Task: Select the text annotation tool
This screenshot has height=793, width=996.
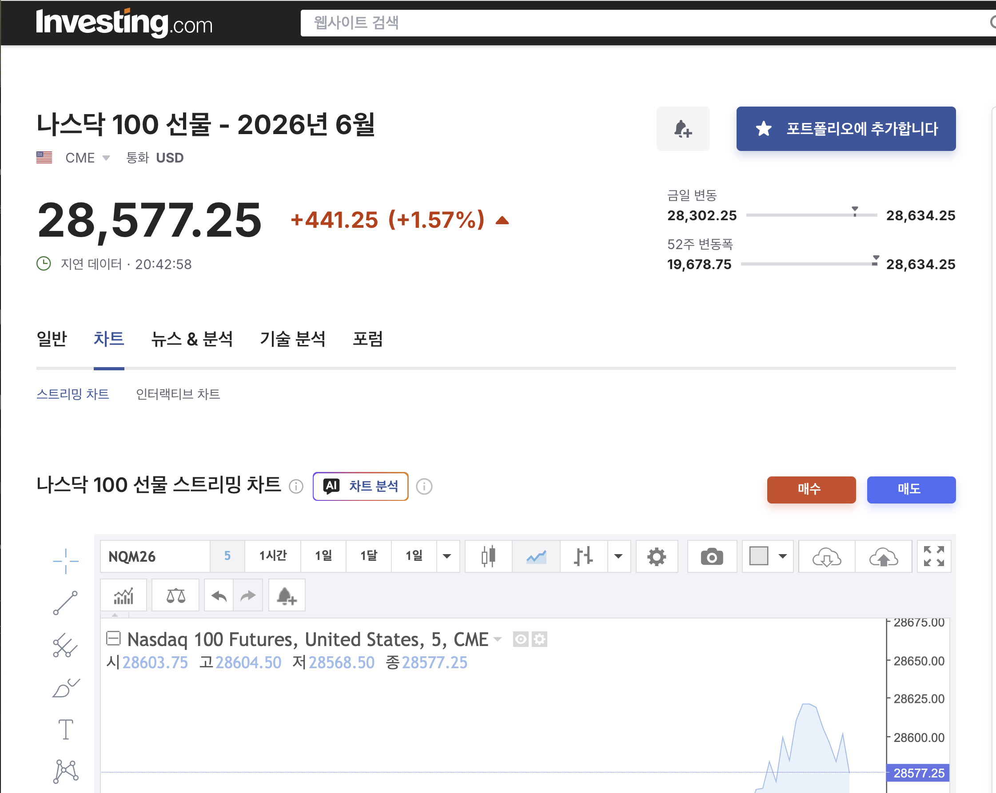Action: click(66, 729)
